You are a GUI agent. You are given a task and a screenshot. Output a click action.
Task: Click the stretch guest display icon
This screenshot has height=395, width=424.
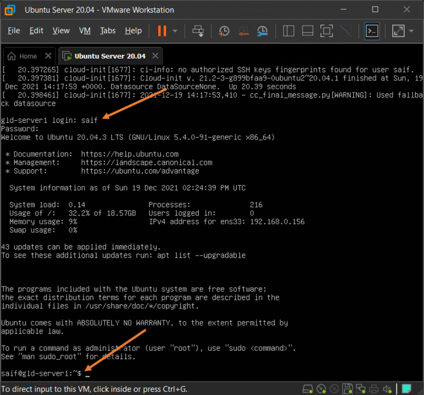tap(398, 31)
